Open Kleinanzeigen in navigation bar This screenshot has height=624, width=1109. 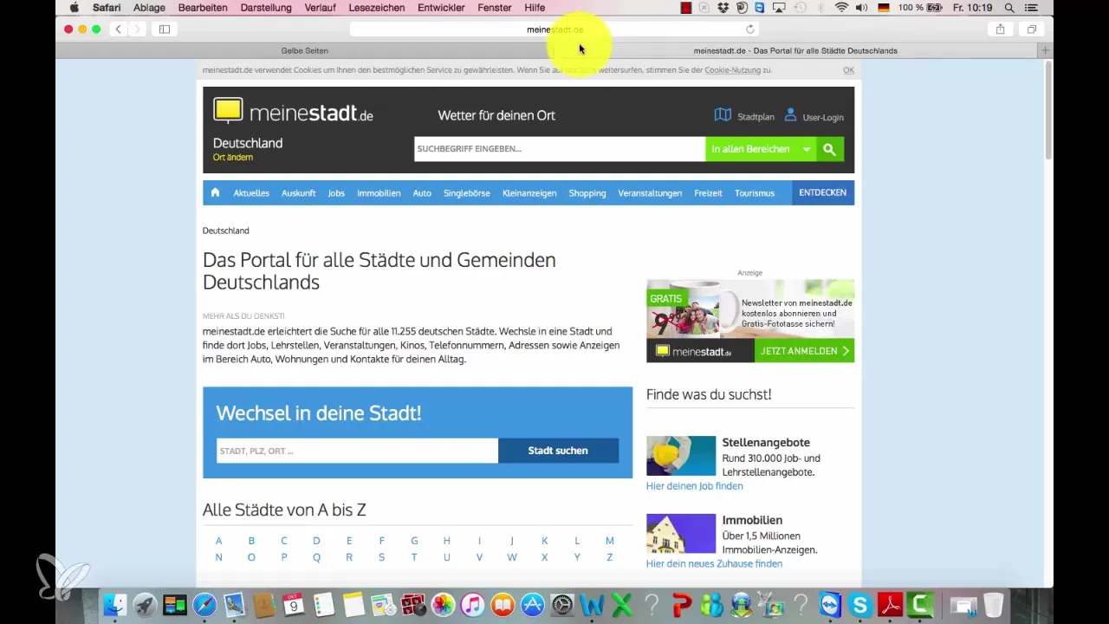[529, 193]
